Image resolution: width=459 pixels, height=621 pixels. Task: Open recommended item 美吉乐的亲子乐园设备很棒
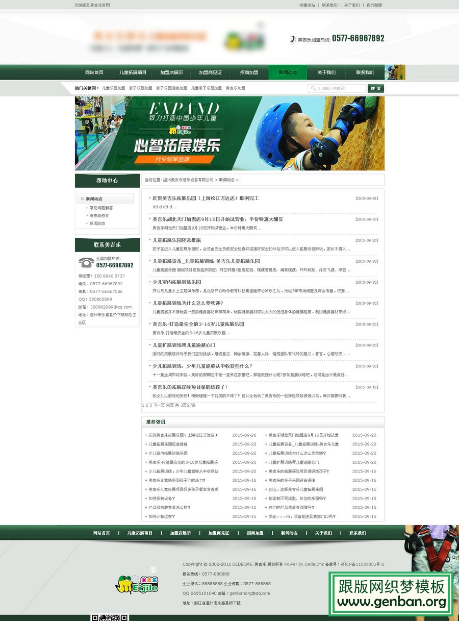292,480
